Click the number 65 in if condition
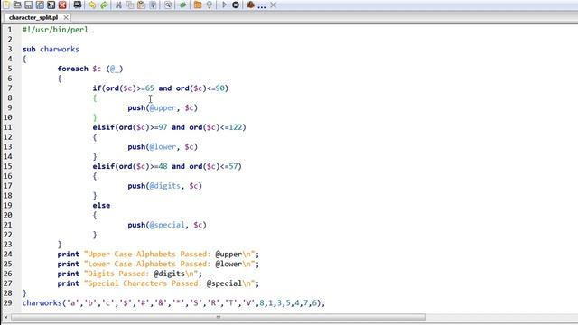The height and width of the screenshot is (325, 578). point(149,88)
